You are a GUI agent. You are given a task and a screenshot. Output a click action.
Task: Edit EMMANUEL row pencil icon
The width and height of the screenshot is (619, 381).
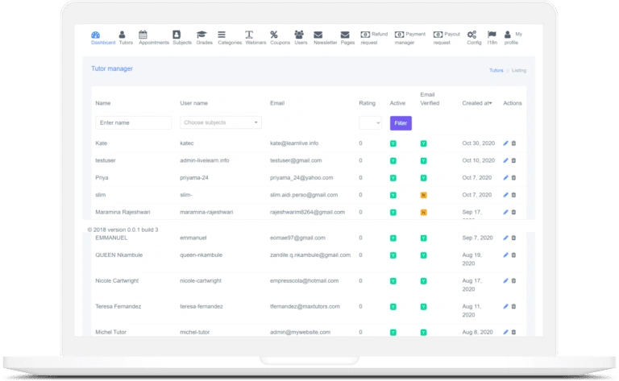coord(505,238)
